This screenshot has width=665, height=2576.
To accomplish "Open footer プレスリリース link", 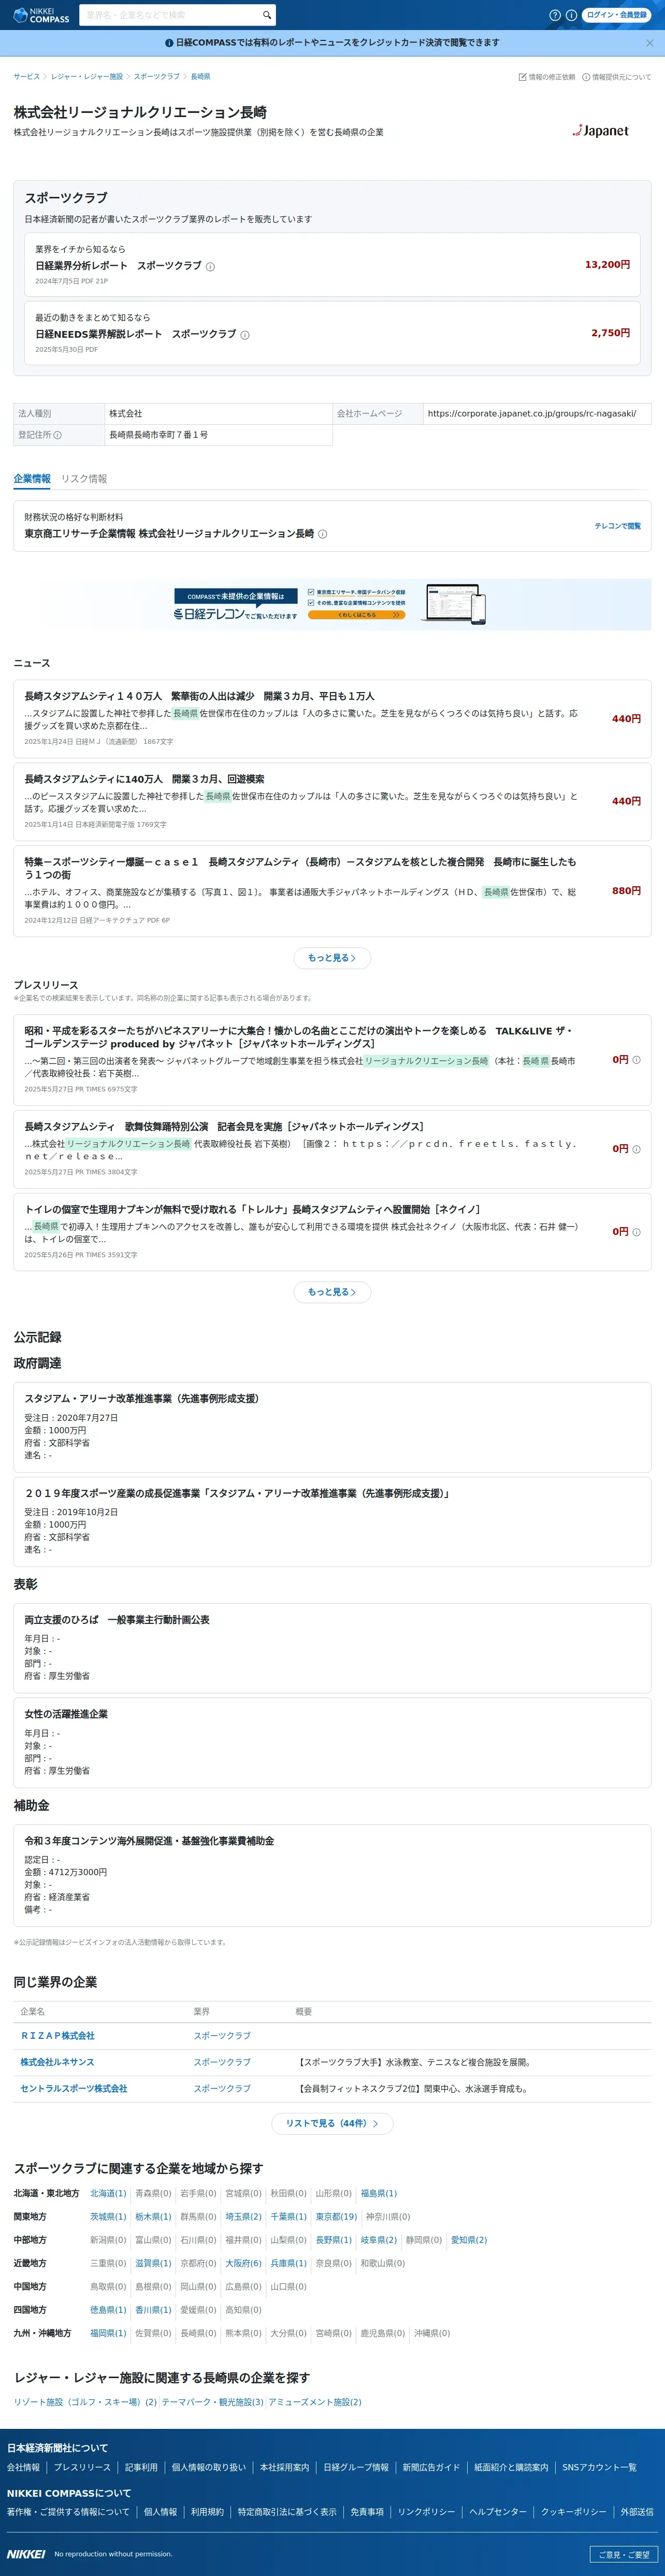I will click(x=82, y=2467).
